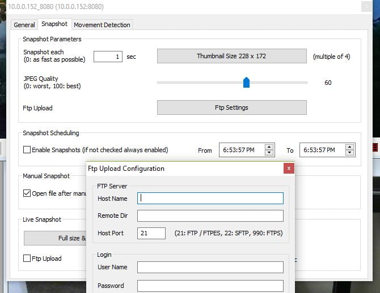The width and height of the screenshot is (380, 293).
Task: Increase the To time with up arrow
Action: [x=349, y=147]
